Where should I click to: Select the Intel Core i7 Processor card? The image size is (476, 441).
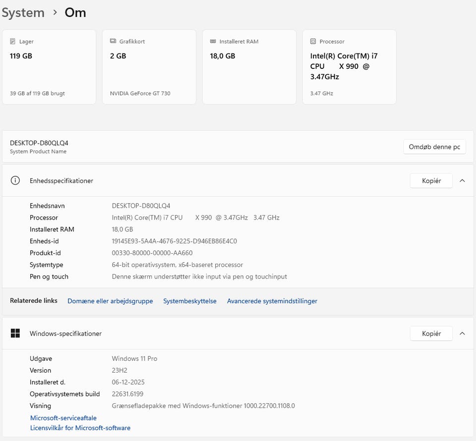349,67
